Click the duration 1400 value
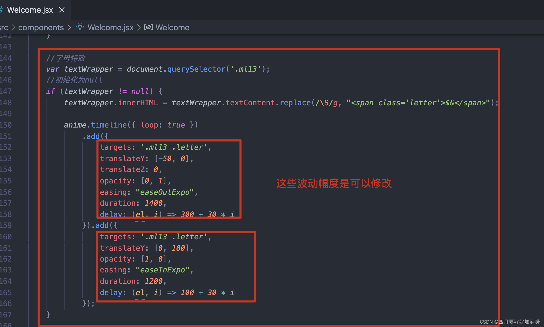The image size is (544, 327). [153, 203]
